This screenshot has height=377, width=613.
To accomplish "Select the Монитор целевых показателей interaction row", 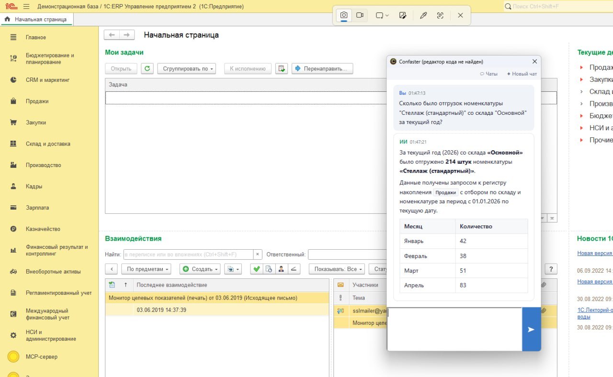I will tap(217, 298).
